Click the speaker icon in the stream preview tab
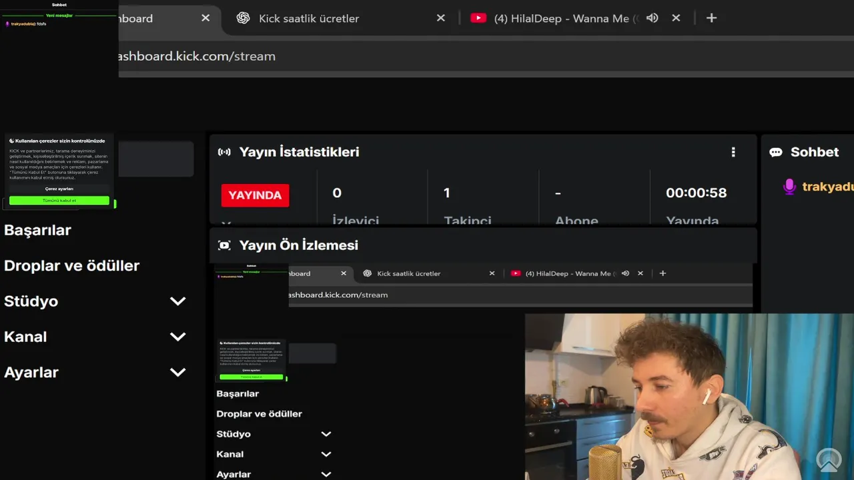 coord(625,273)
